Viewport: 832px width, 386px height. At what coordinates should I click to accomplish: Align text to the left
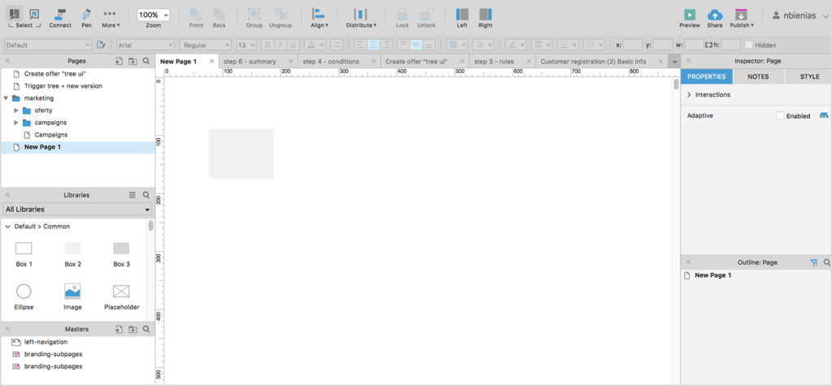pos(360,46)
